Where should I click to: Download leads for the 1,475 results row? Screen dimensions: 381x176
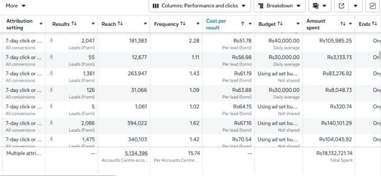point(51,139)
